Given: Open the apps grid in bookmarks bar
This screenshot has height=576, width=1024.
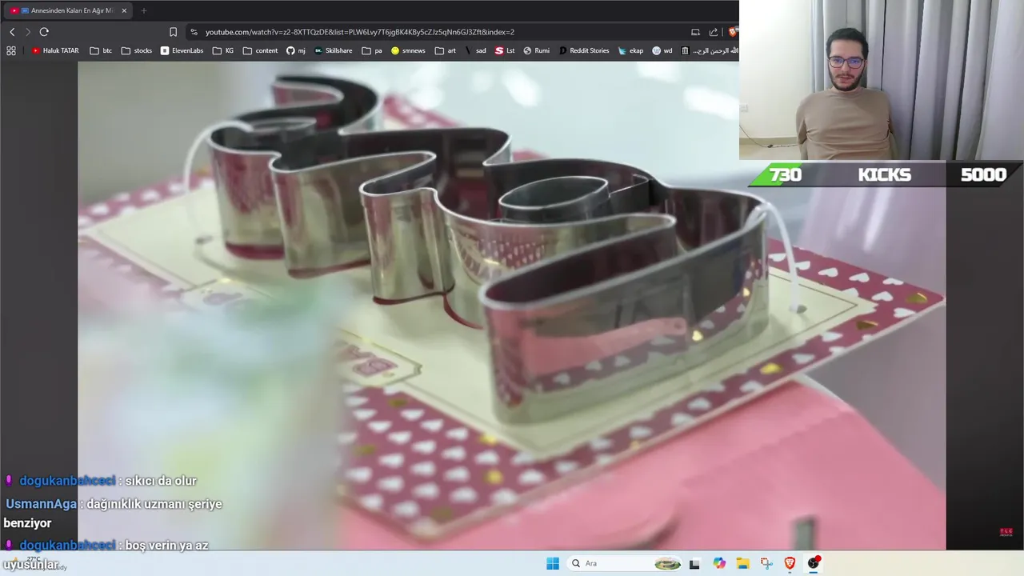Looking at the screenshot, I should (11, 50).
